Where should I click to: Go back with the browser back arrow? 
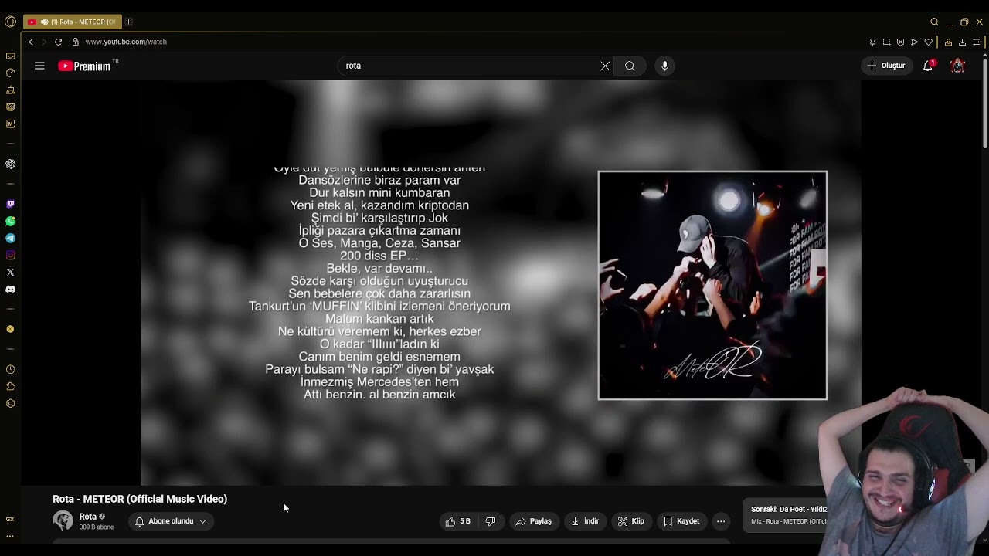point(31,42)
